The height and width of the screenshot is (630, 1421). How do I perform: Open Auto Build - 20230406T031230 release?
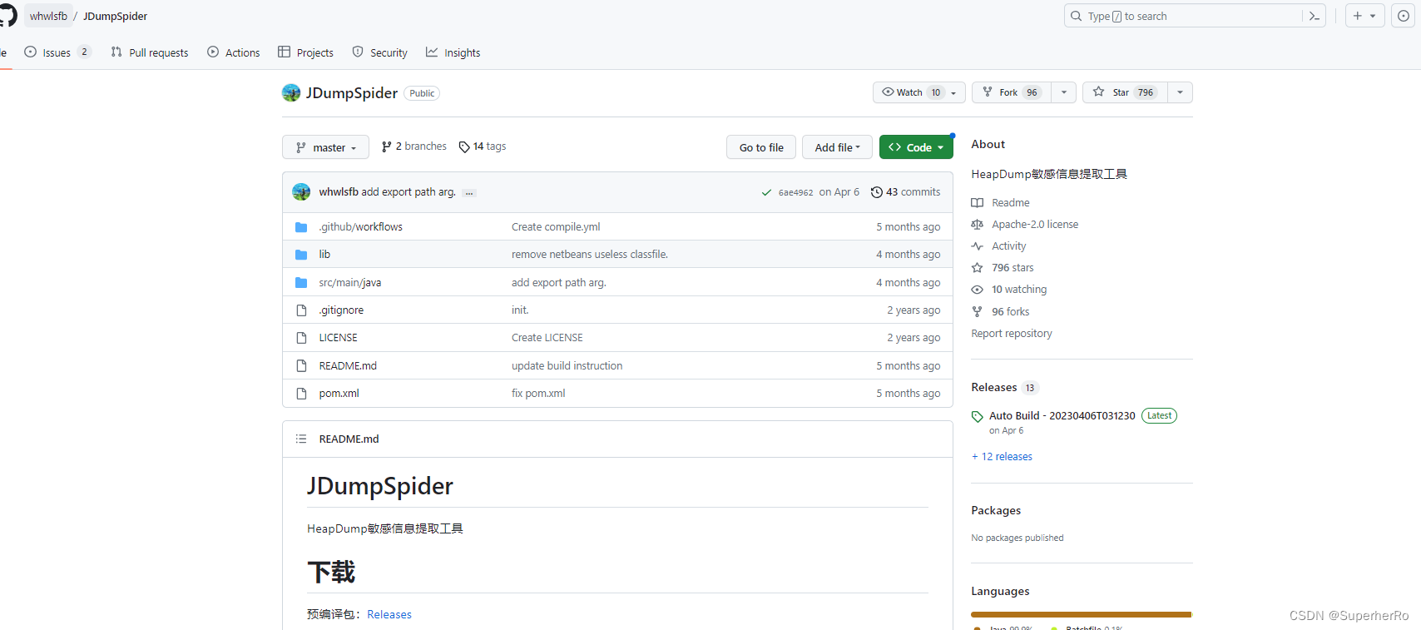(1062, 415)
